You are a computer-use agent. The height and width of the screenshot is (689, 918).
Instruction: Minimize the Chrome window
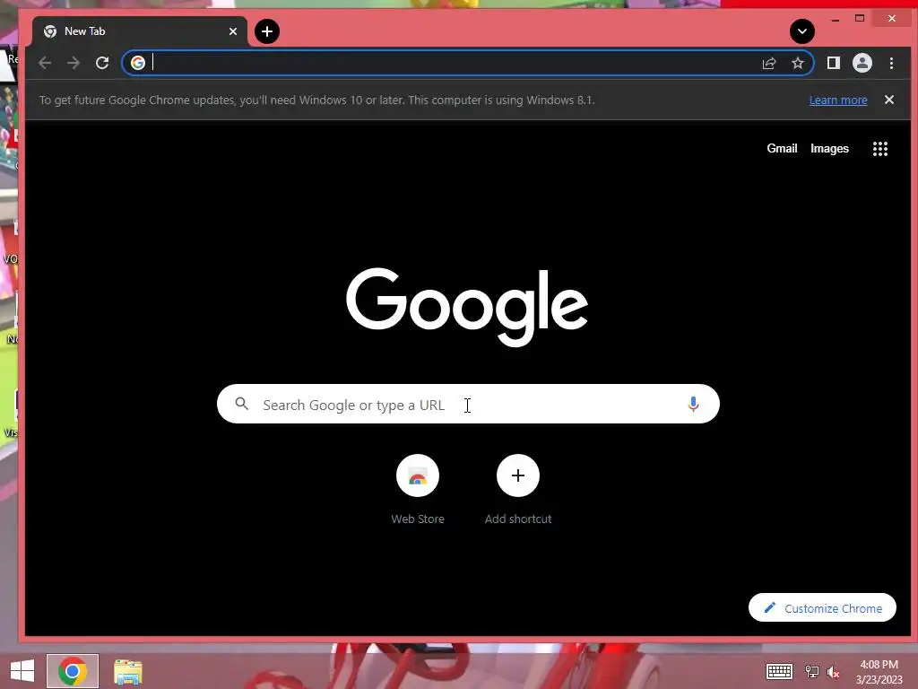[836, 20]
